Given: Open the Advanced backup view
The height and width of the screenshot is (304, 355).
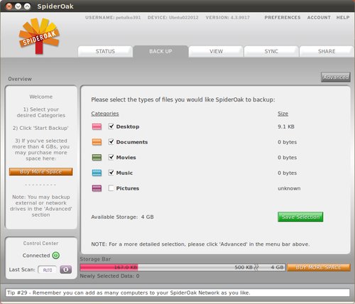Looking at the screenshot, I should tap(336, 77).
